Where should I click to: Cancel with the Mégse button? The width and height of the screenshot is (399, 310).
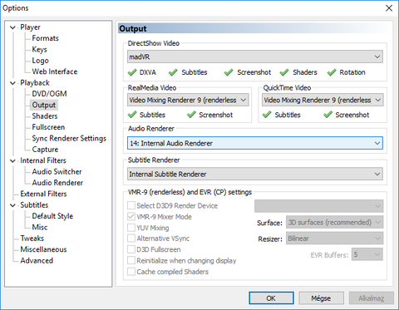click(x=321, y=298)
